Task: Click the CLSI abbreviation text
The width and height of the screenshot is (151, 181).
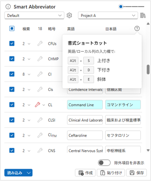Action: 51,120
